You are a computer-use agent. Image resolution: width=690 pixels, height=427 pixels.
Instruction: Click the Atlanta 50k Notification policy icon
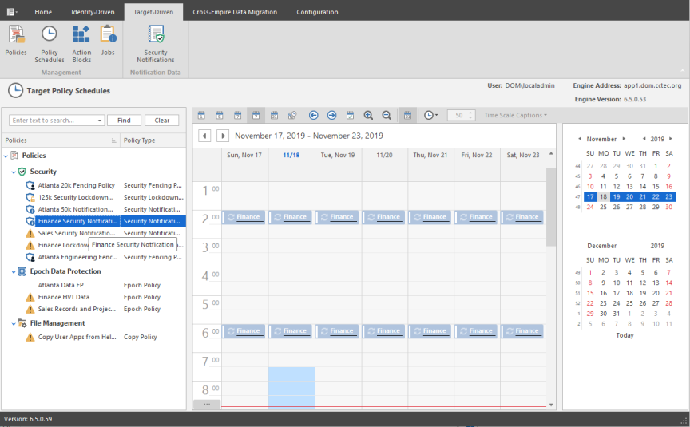click(x=30, y=209)
